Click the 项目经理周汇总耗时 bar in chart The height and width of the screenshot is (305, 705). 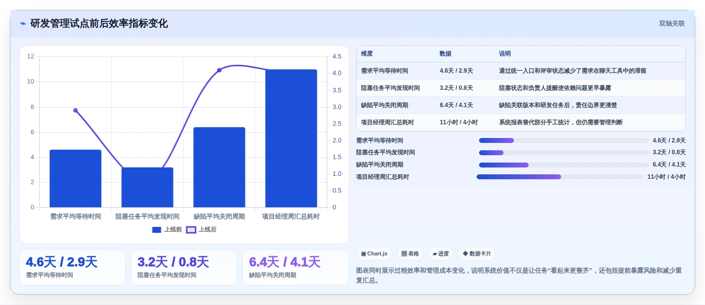pyautogui.click(x=291, y=138)
